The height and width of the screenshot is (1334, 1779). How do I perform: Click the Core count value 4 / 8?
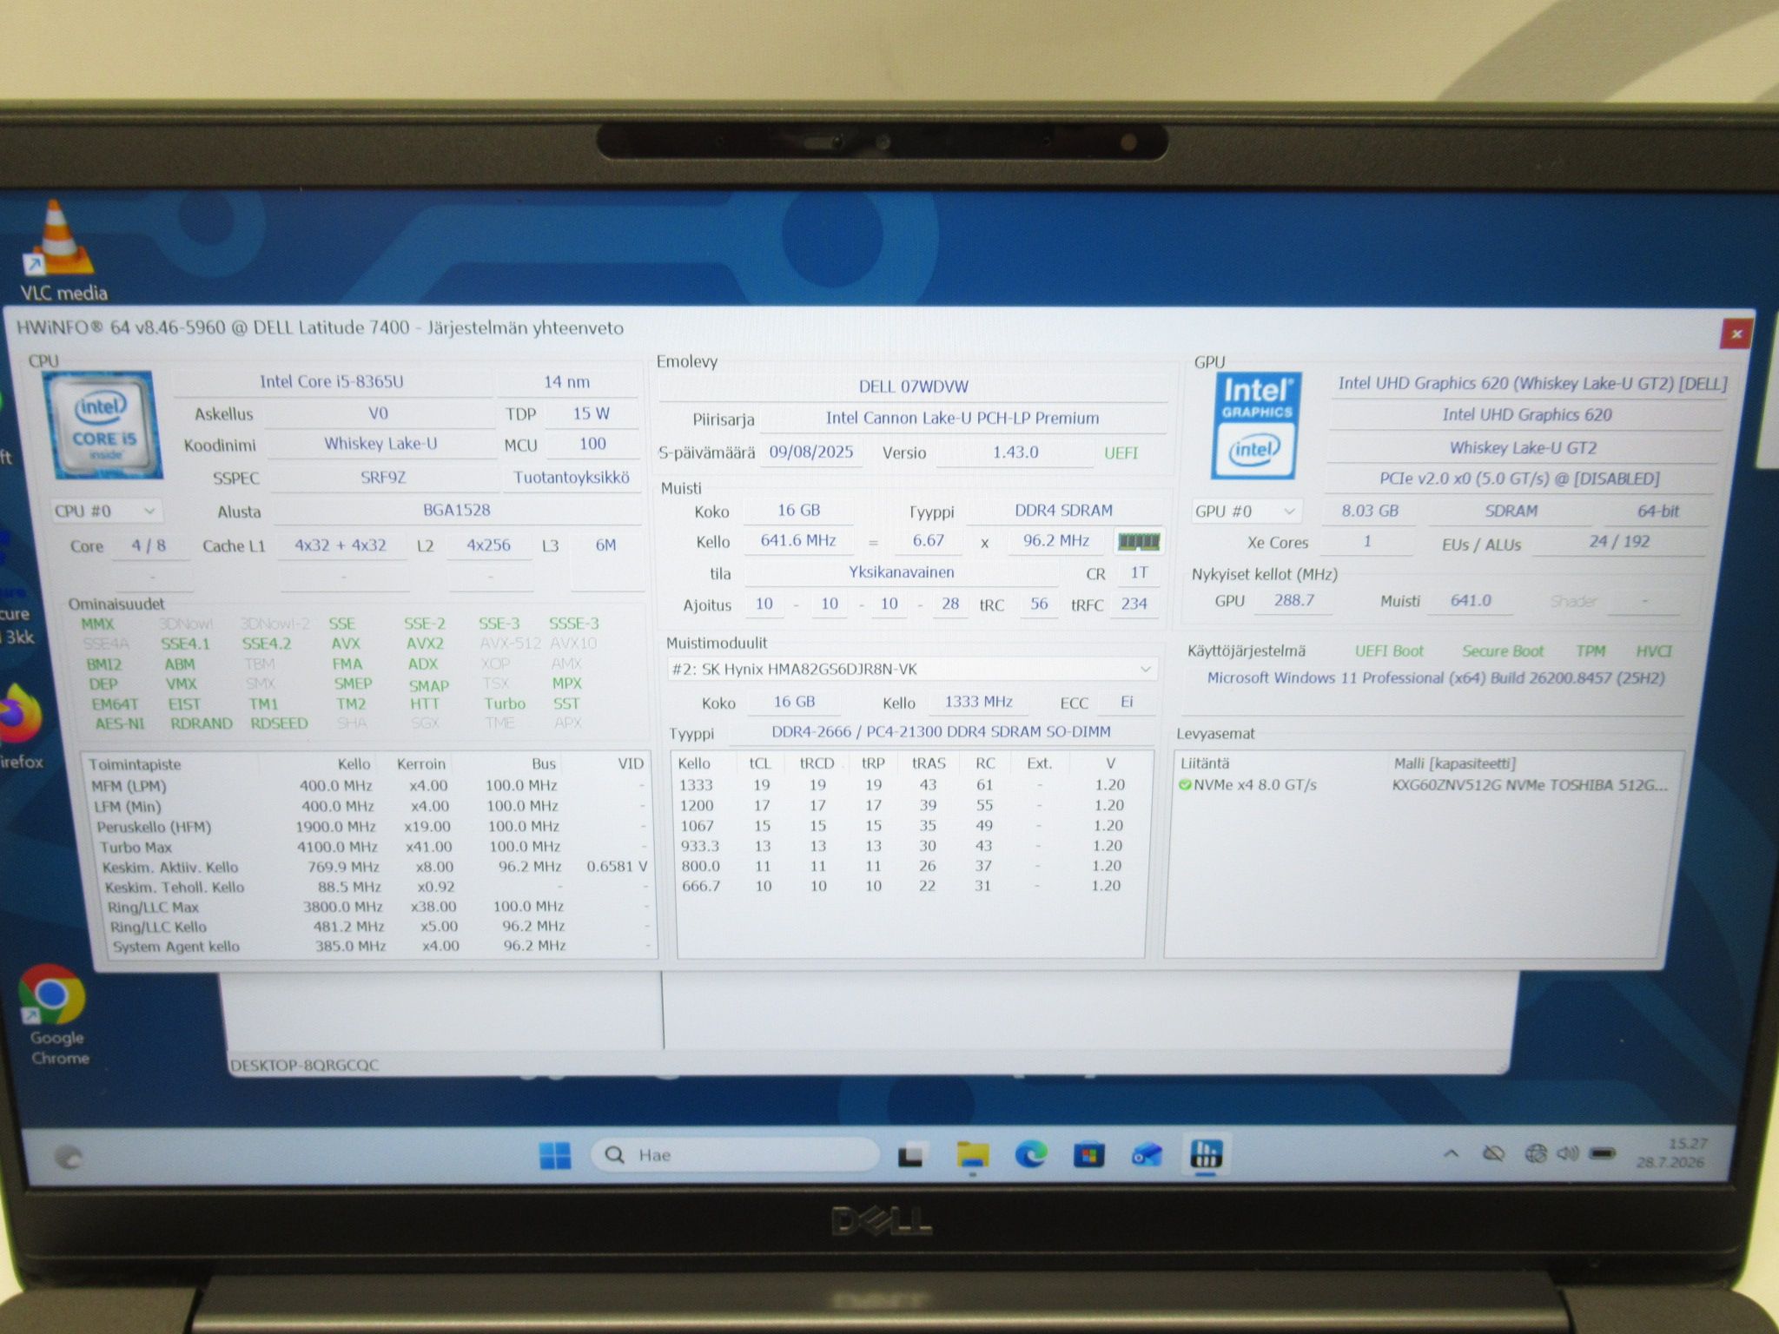tap(149, 545)
